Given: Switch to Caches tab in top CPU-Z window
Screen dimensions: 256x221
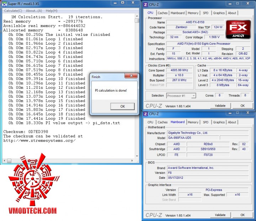Looking at the screenshot, I should 162,13.
